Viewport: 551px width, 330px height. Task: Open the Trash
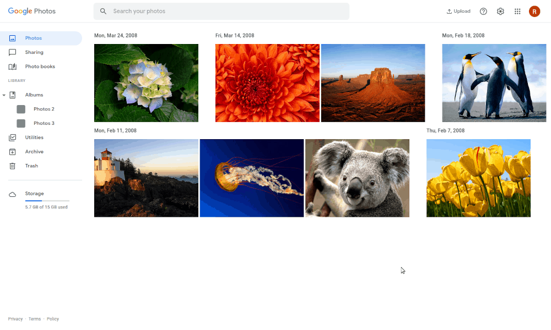point(30,166)
